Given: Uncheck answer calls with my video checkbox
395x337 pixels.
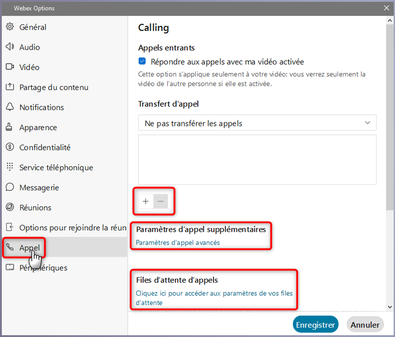Looking at the screenshot, I should click(142, 62).
